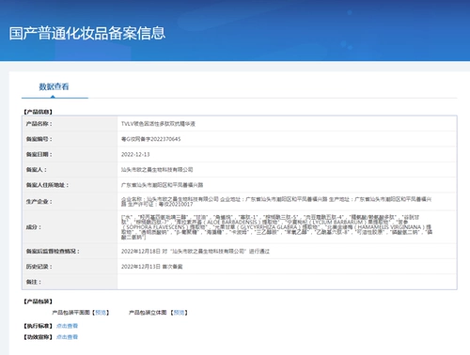470x355 pixels.
Task: Select the filing number ending 2022370645
Action: tap(151, 139)
